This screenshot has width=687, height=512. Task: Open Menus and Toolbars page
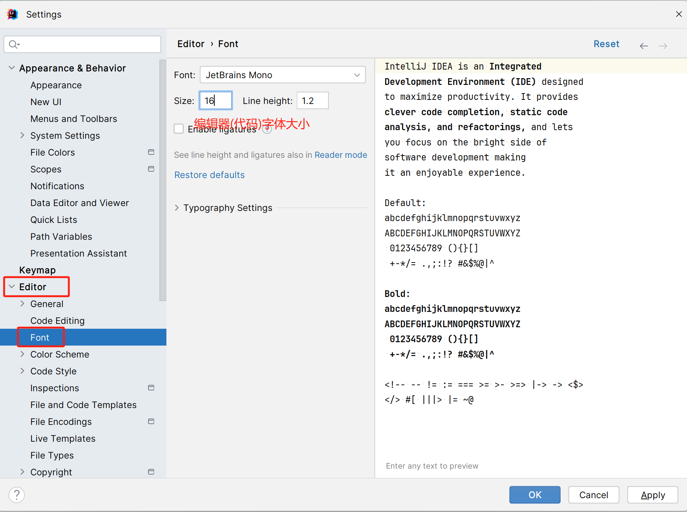click(74, 119)
